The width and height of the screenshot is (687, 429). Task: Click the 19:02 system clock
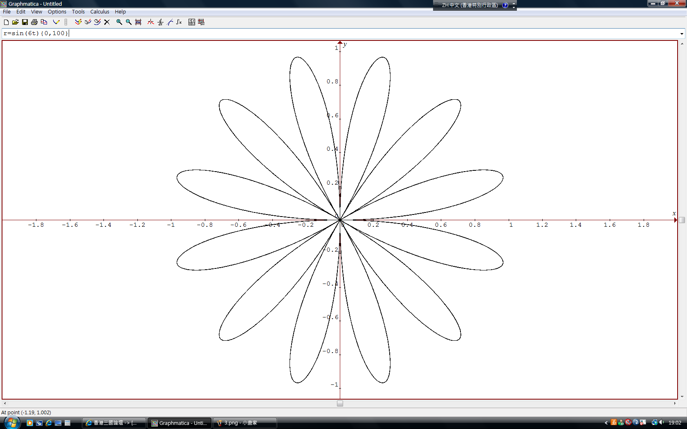coord(675,423)
